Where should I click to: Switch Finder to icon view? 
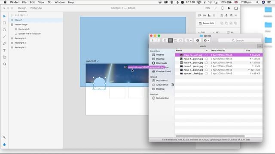(x=165, y=40)
